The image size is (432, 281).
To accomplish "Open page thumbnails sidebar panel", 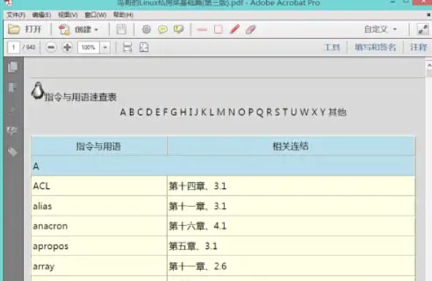I will pos(12,67).
